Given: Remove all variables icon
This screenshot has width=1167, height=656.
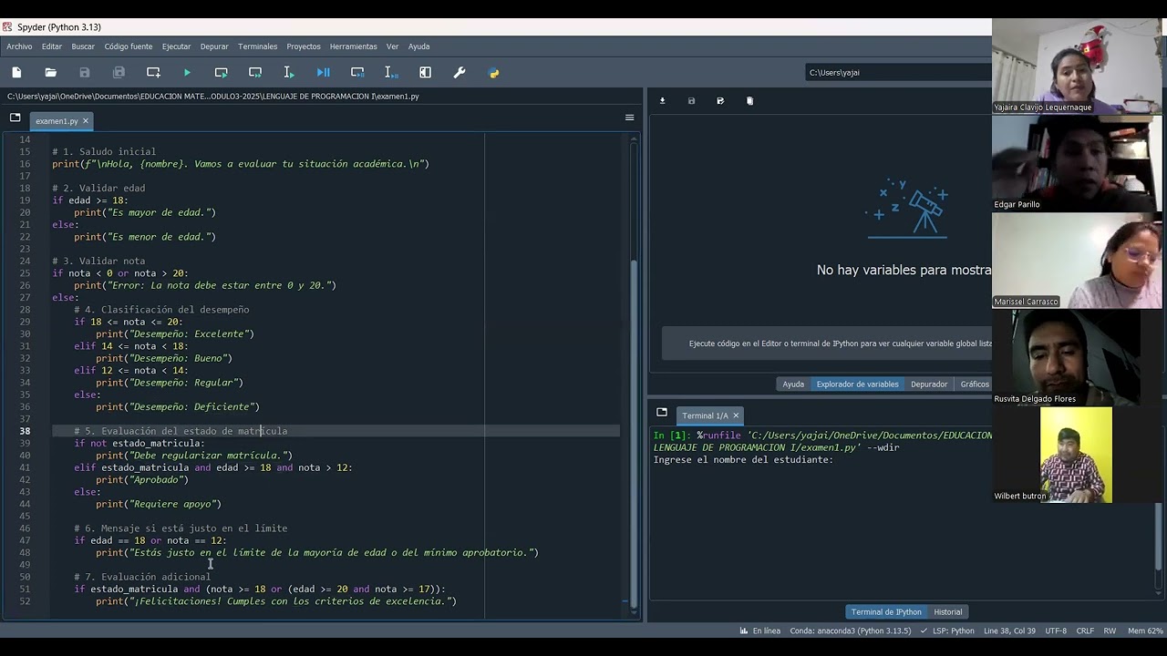Looking at the screenshot, I should point(749,101).
